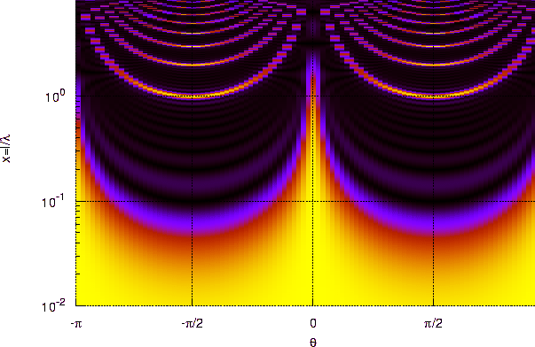
Task: Click grid intersection at θ=π/2 and x=10^-1
Action: [433, 201]
